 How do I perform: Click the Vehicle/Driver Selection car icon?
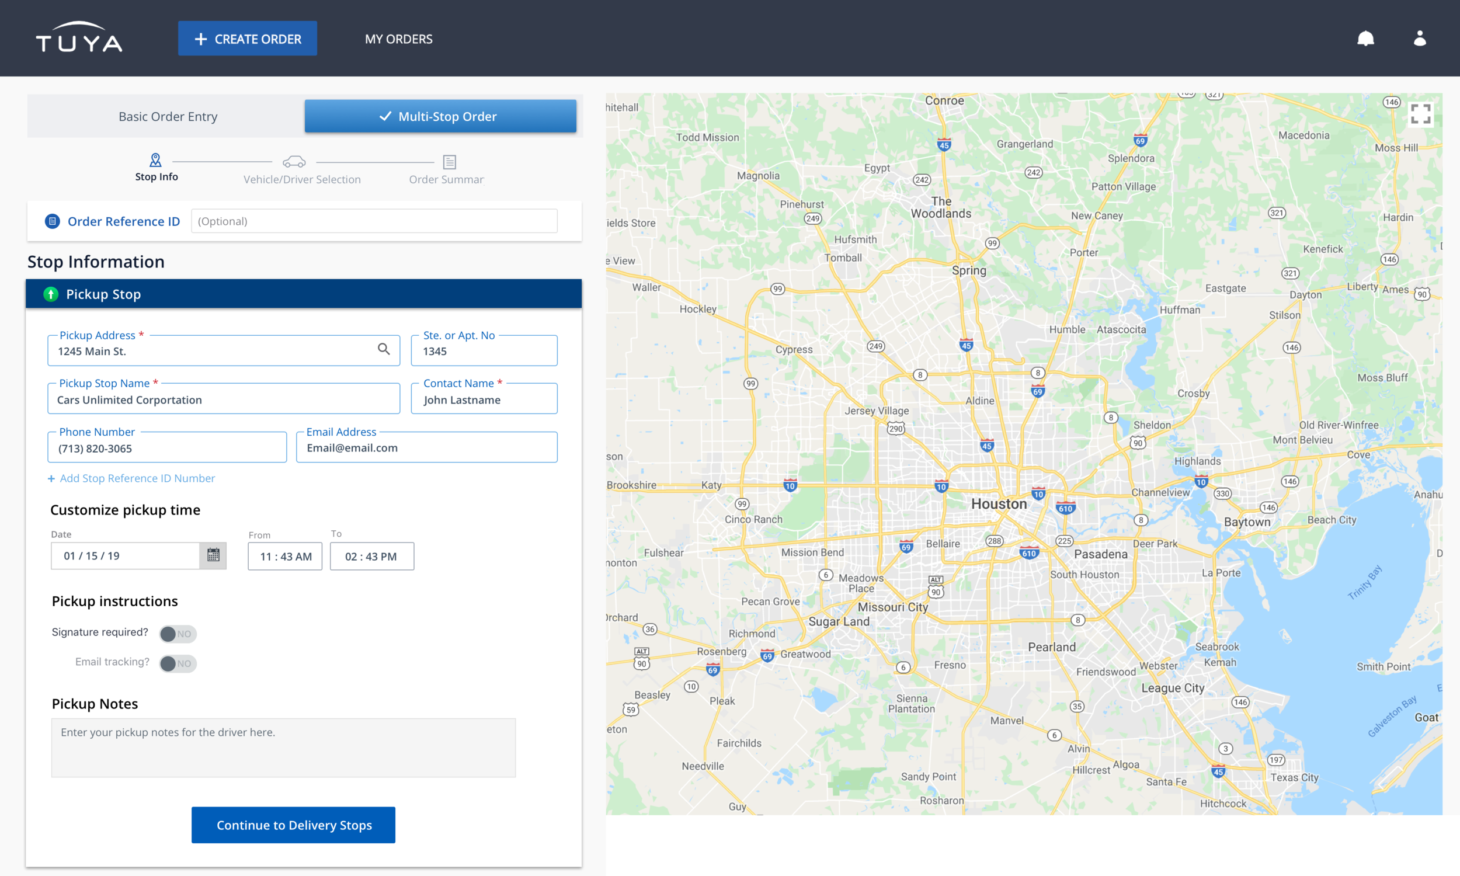294,161
